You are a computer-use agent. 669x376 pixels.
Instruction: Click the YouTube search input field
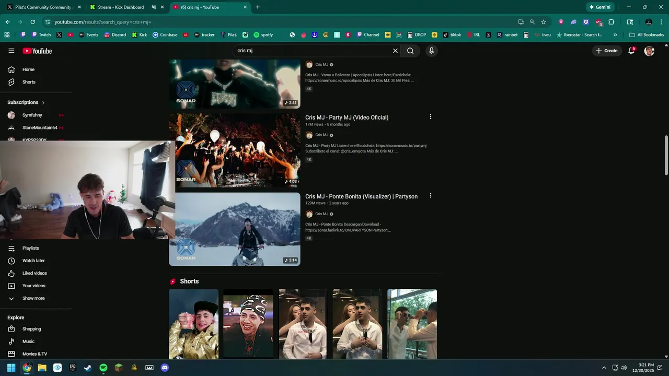(x=313, y=51)
